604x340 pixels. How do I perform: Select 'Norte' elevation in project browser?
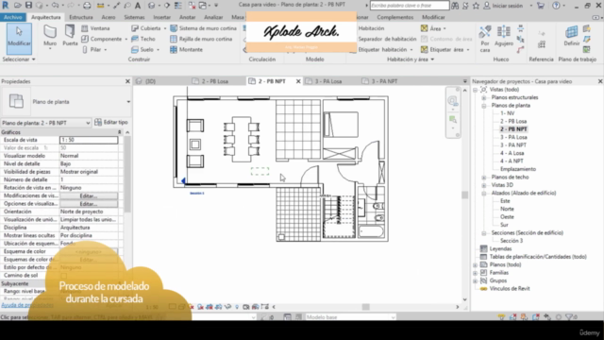[507, 209]
